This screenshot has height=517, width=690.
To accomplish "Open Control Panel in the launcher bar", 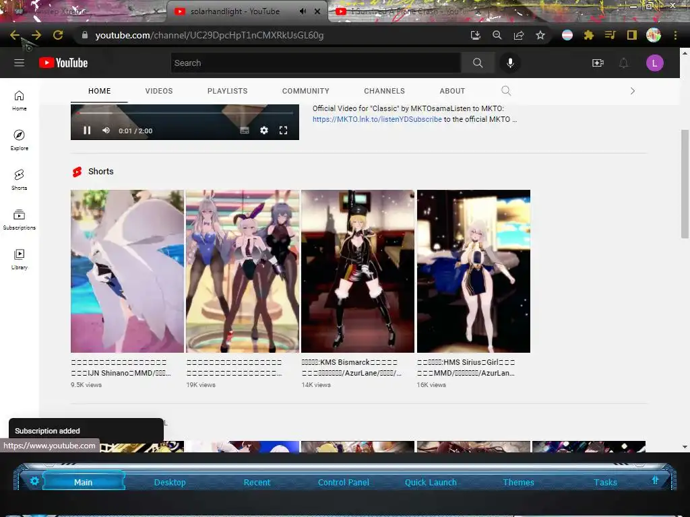I will point(343,482).
